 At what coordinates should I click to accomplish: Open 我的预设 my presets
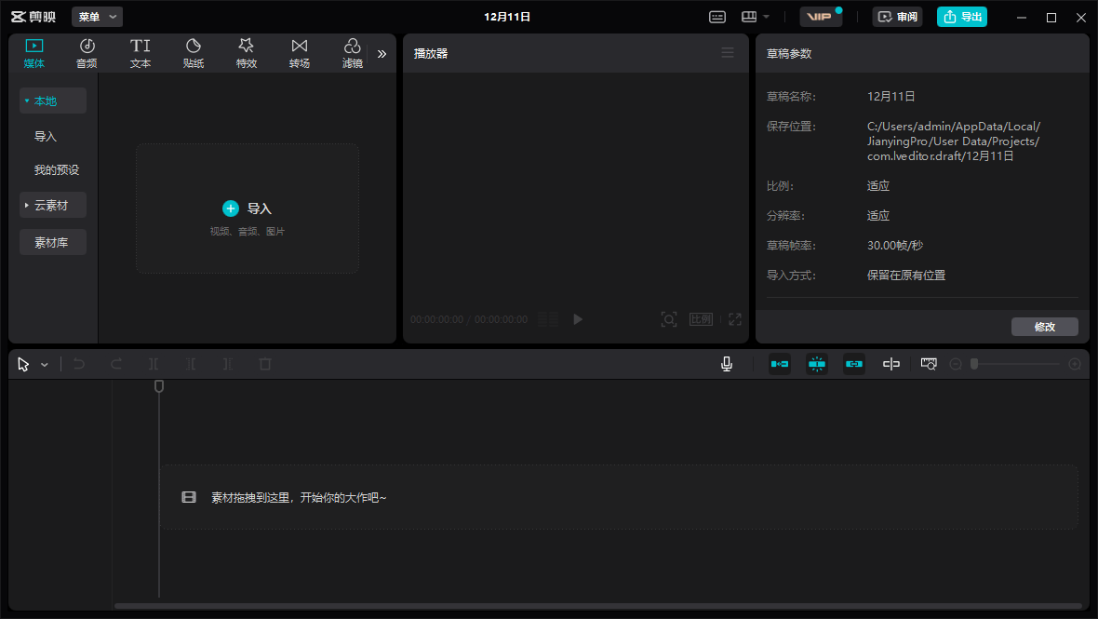pyautogui.click(x=57, y=170)
